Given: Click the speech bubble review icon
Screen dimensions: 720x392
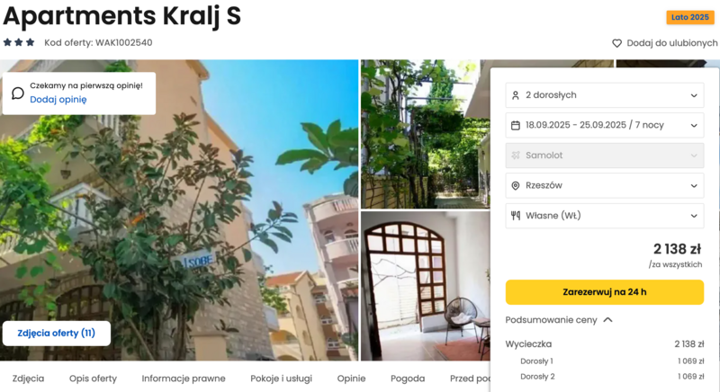Looking at the screenshot, I should pyautogui.click(x=17, y=94).
